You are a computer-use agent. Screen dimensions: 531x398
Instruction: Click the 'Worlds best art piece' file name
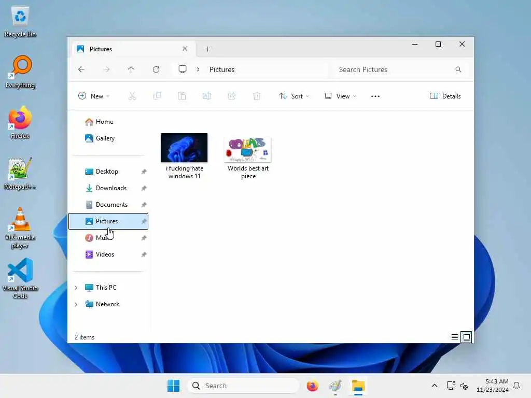click(x=248, y=172)
